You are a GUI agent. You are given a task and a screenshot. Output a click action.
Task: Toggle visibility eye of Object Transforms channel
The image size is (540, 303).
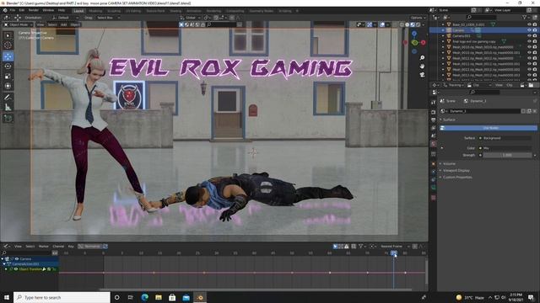pos(16,269)
